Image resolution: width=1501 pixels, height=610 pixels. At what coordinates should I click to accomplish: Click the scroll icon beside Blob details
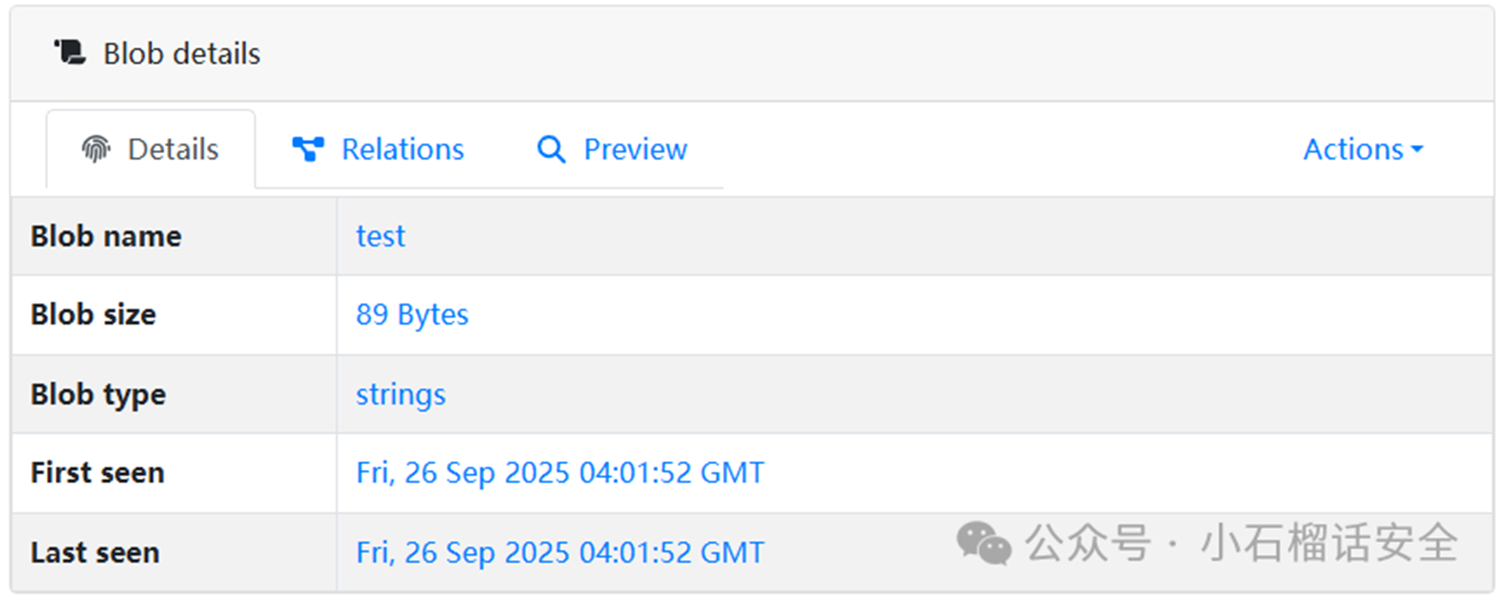pos(70,53)
